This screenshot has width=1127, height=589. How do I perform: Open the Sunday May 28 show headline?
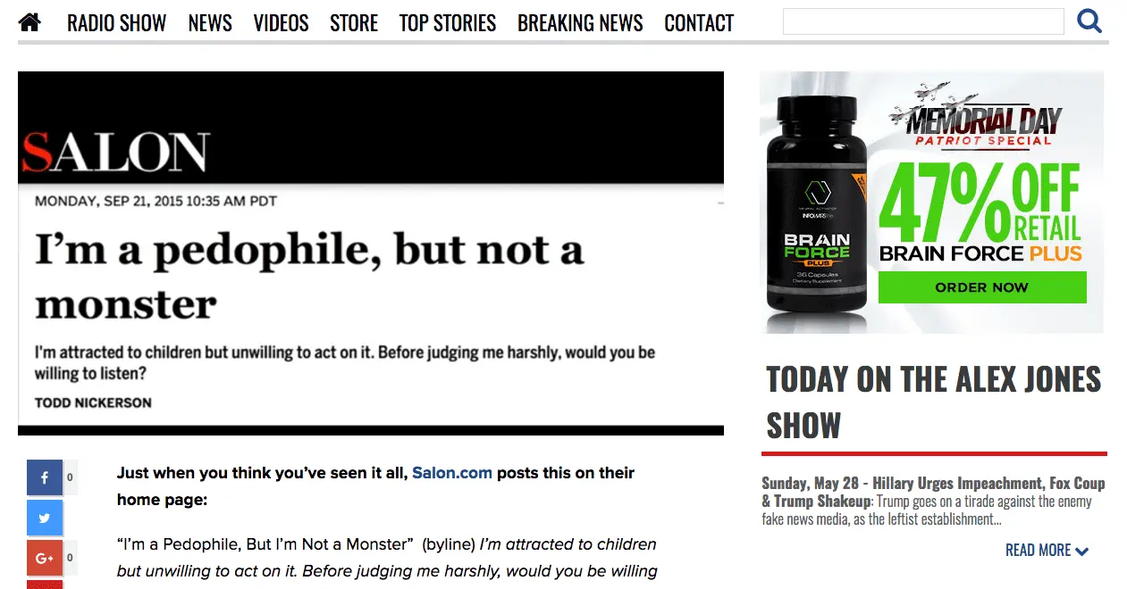click(933, 492)
